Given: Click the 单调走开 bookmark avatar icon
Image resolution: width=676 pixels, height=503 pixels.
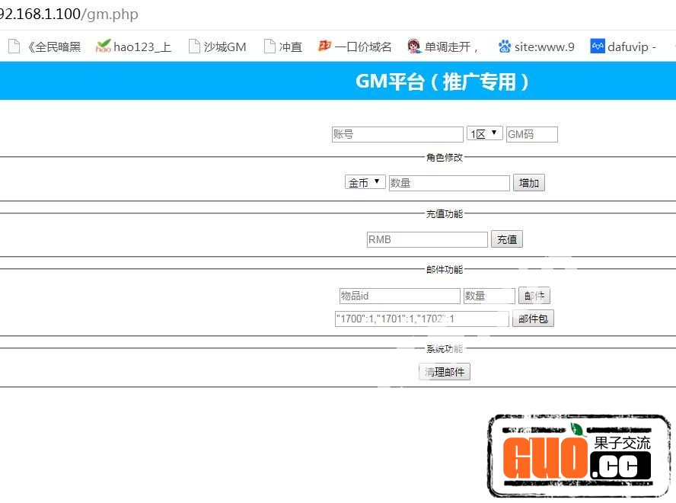Looking at the screenshot, I should click(x=414, y=46).
